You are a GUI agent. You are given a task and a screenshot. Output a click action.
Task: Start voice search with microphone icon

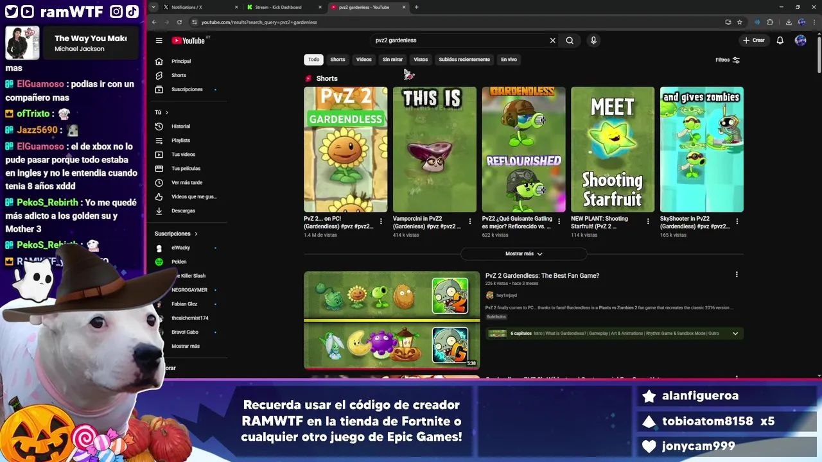click(x=593, y=40)
